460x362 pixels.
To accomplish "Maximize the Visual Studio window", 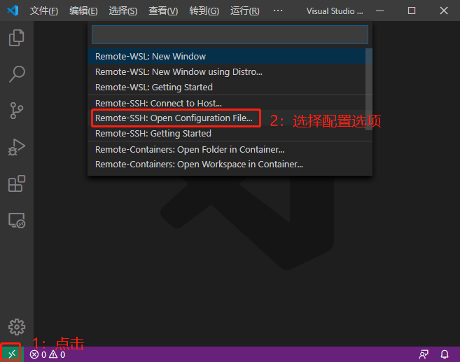I will [412, 11].
